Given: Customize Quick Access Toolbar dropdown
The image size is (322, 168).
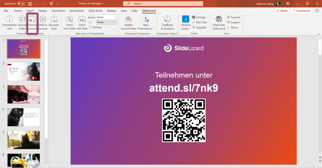Looking at the screenshot, I should click(x=58, y=3).
